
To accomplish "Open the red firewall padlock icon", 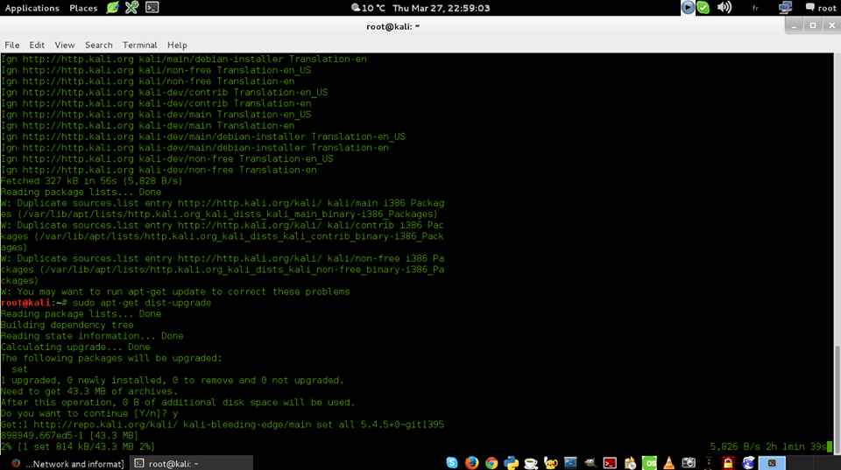I will pyautogui.click(x=728, y=462).
